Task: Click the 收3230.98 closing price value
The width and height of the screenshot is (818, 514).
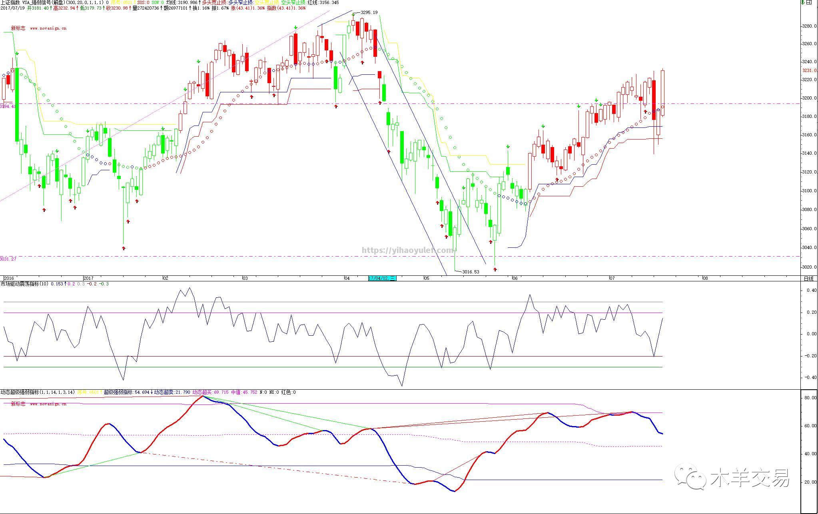Action: pyautogui.click(x=117, y=8)
